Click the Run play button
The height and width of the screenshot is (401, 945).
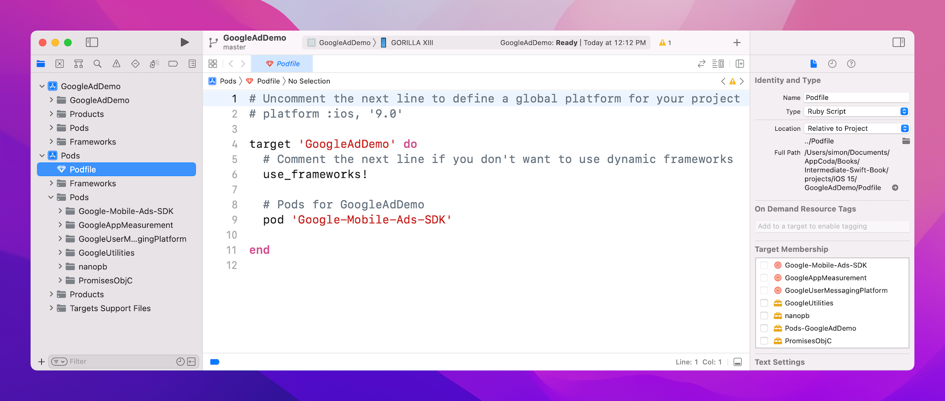tap(185, 42)
